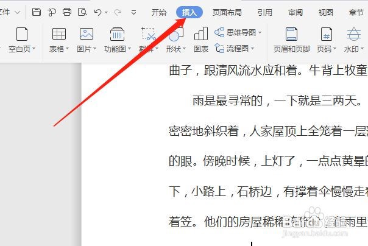
Task: Click the text line starting 下，小路上
Action: (x=268, y=191)
